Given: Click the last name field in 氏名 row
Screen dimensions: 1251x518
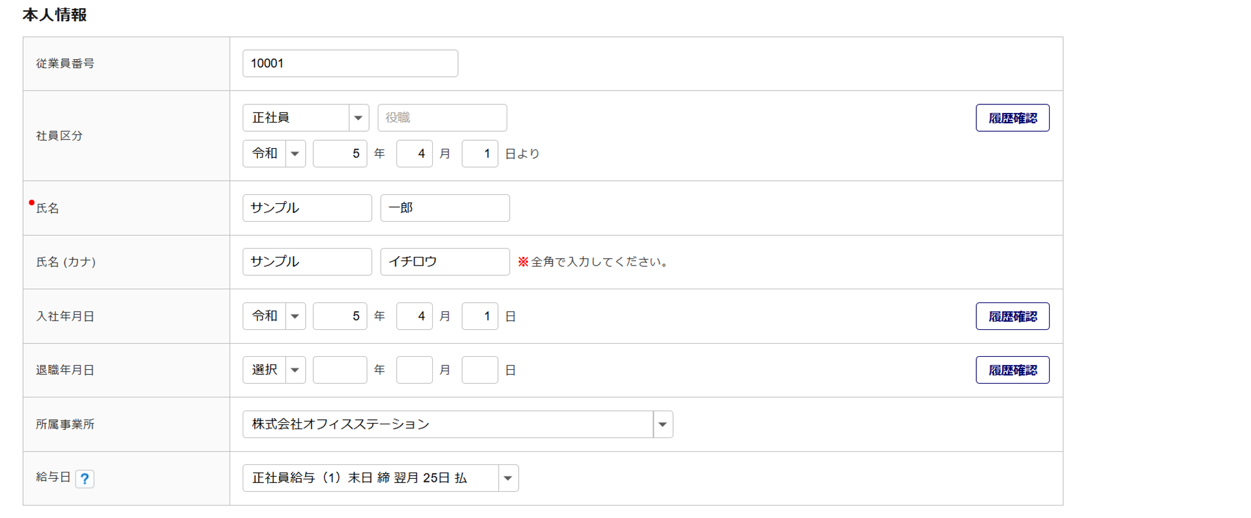Looking at the screenshot, I should (306, 208).
